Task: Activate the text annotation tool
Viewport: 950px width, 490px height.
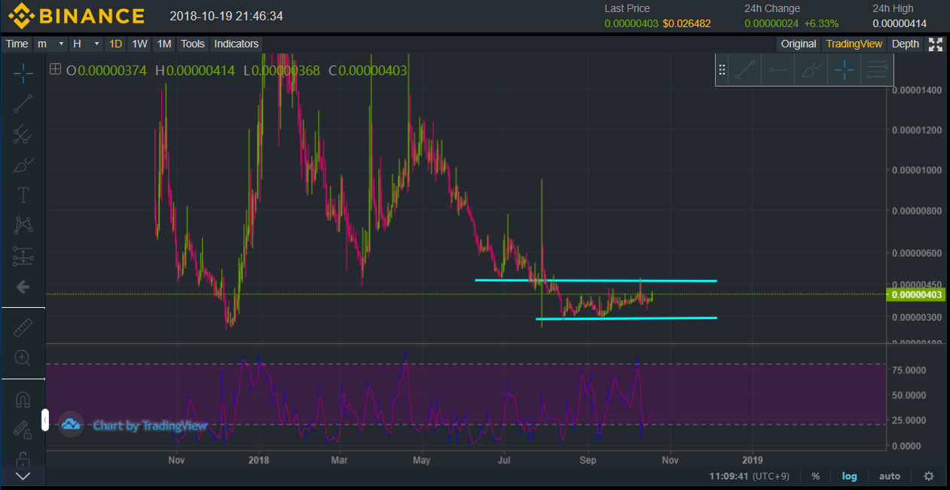Action: pyautogui.click(x=23, y=195)
